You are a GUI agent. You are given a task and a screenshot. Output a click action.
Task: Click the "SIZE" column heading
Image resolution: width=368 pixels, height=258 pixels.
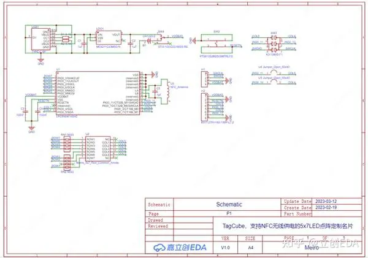point(250,238)
